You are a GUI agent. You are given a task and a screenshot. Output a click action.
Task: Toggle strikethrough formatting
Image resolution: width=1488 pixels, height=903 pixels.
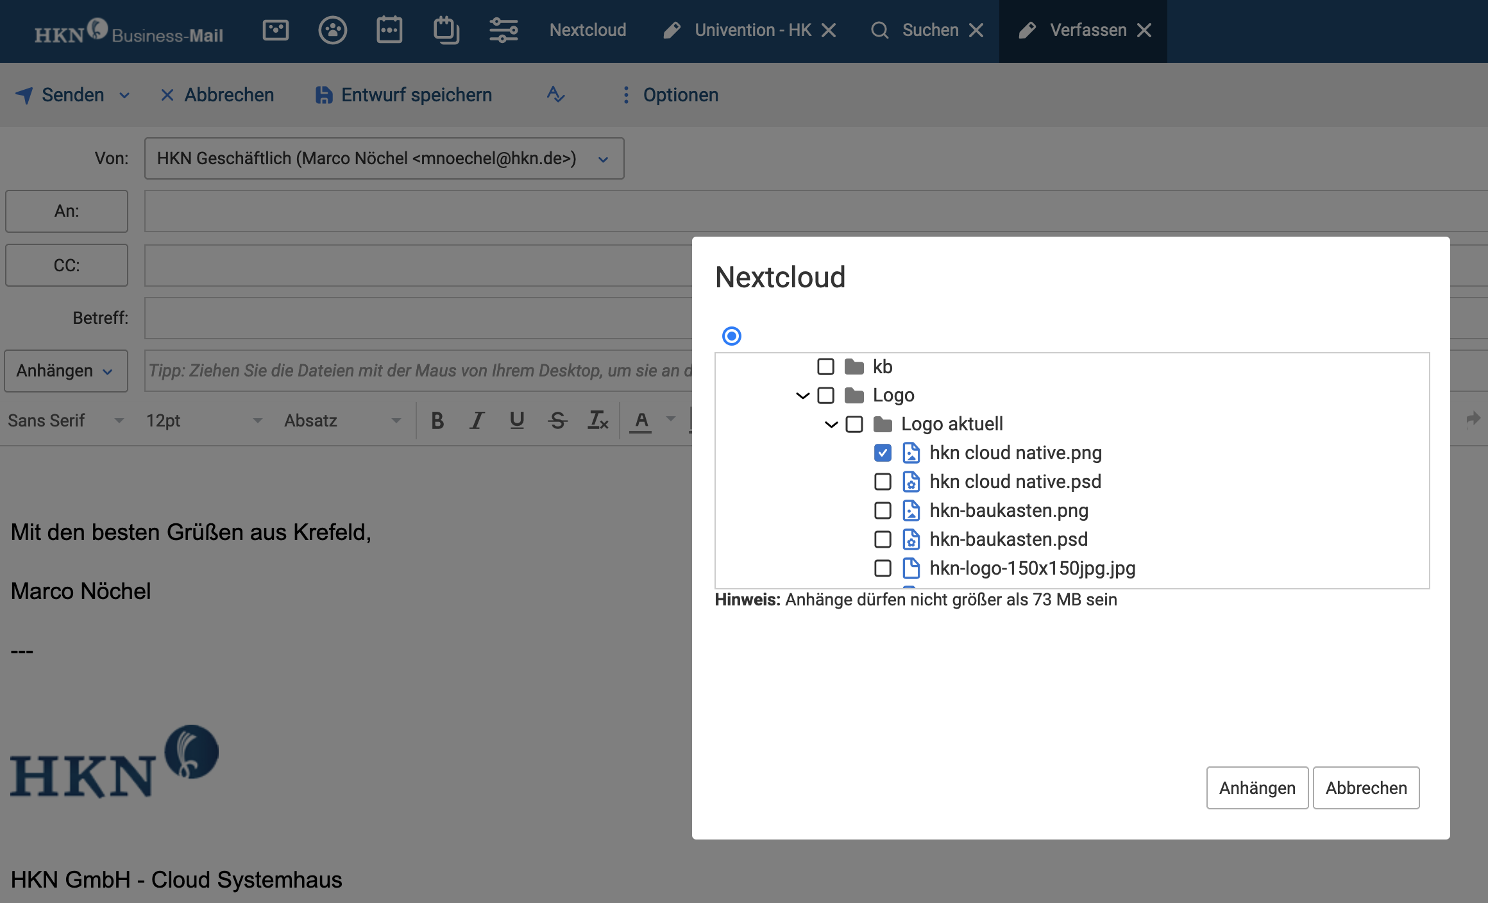coord(557,421)
